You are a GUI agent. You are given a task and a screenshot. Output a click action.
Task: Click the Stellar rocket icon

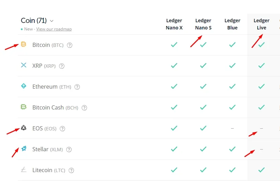(24, 148)
